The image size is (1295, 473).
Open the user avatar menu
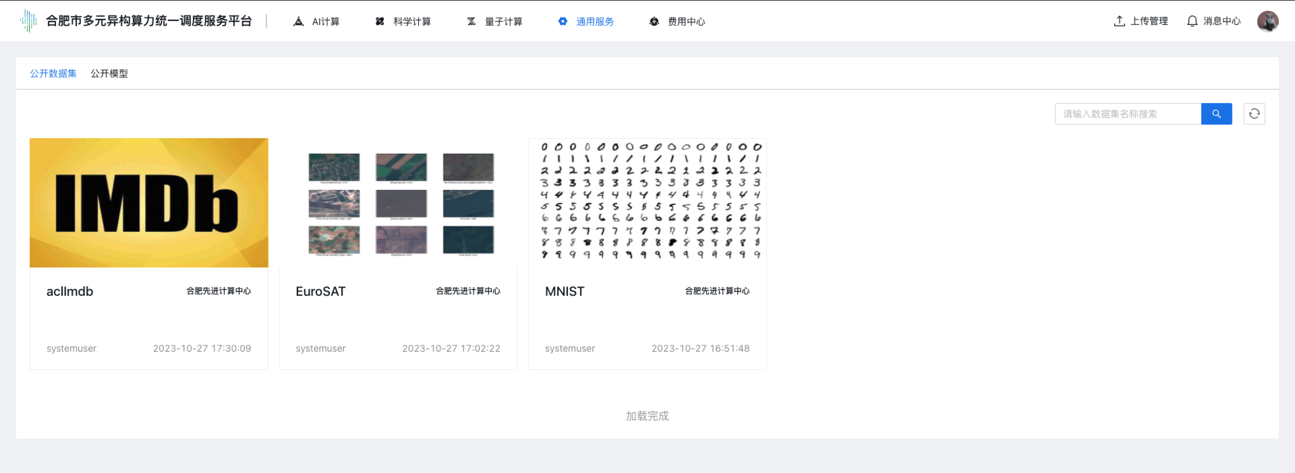[x=1267, y=21]
